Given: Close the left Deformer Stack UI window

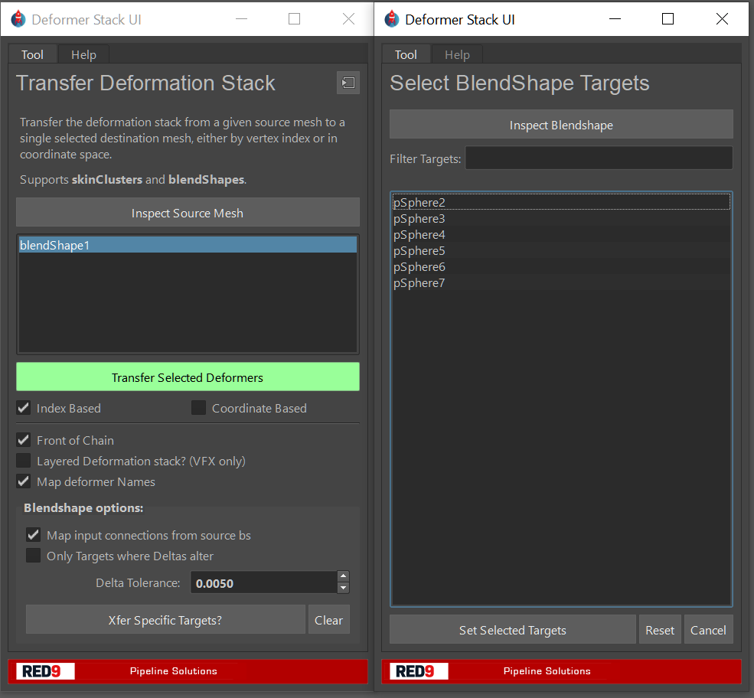Looking at the screenshot, I should [x=348, y=19].
